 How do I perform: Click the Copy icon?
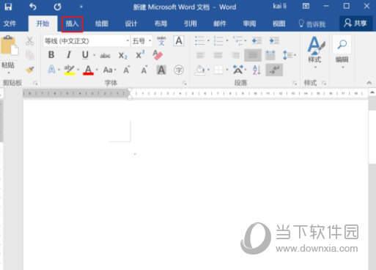click(x=30, y=55)
